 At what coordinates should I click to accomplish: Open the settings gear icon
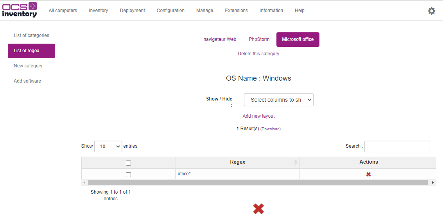pyautogui.click(x=431, y=11)
